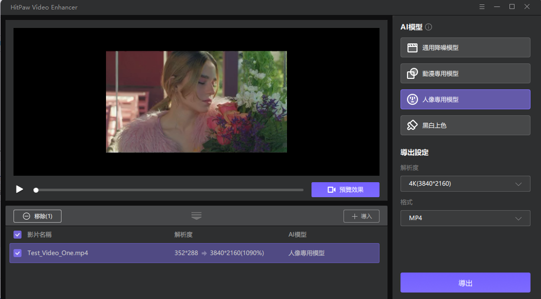
Task: Open the 格式 MP4 dropdown
Action: point(465,218)
